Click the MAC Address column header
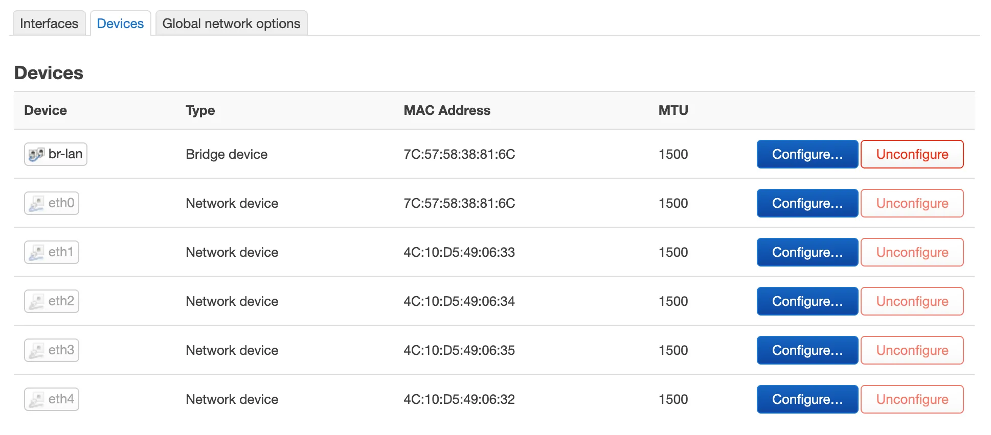 (447, 110)
